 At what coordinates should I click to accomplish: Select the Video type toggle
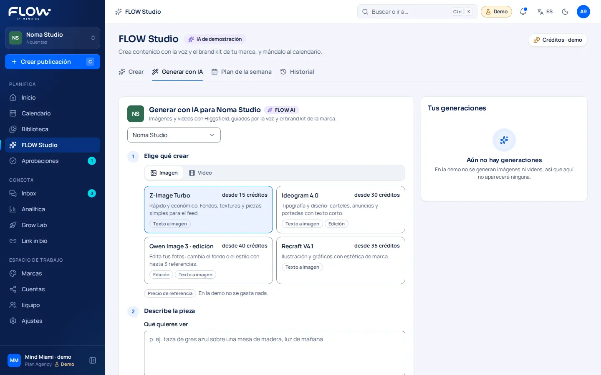point(200,173)
